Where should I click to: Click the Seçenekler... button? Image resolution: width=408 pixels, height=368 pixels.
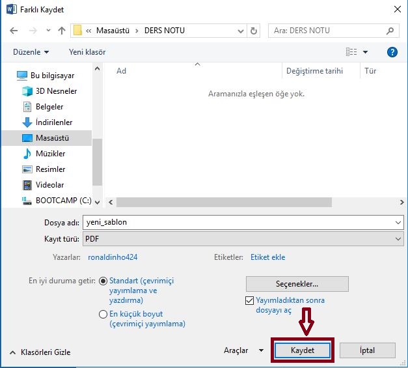[297, 284]
